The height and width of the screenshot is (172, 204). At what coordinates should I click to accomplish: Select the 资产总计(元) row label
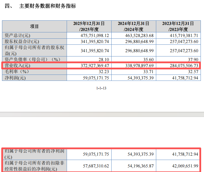[x=17, y=36]
